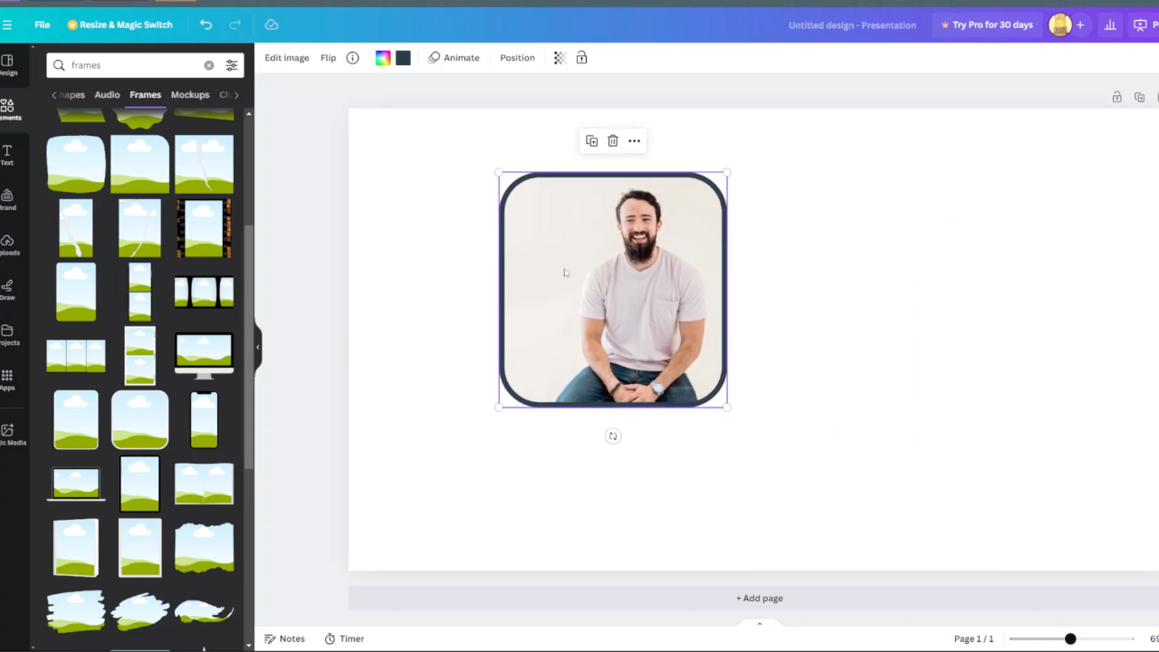Switch to the Mockups tab
The height and width of the screenshot is (652, 1159).
(x=190, y=94)
